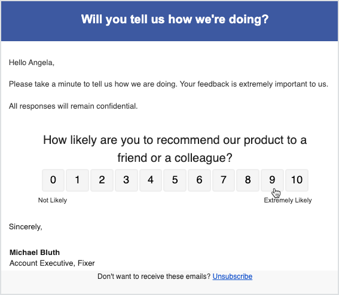Viewport: 339px width, 295px height.
Task: Rate the product an 8
Action: 248,180
